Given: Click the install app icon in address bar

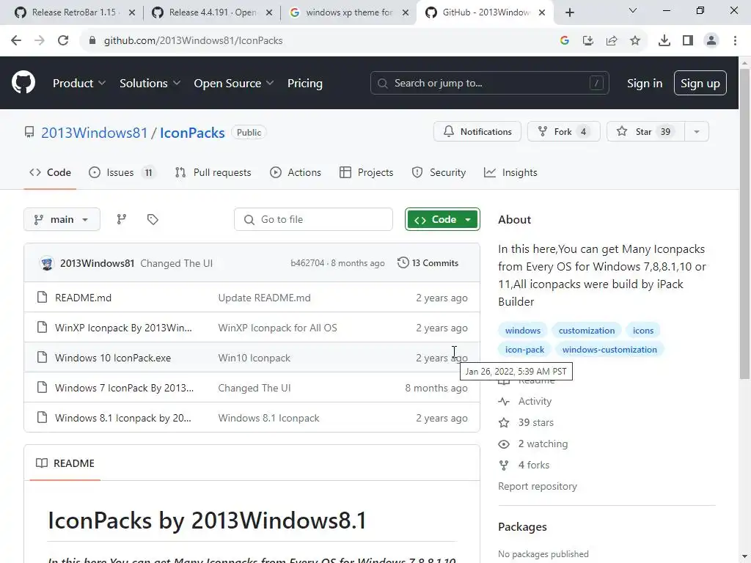Looking at the screenshot, I should coord(588,41).
